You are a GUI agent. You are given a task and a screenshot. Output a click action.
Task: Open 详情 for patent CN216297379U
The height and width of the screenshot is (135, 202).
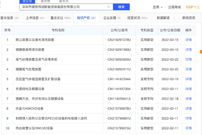(x=188, y=40)
